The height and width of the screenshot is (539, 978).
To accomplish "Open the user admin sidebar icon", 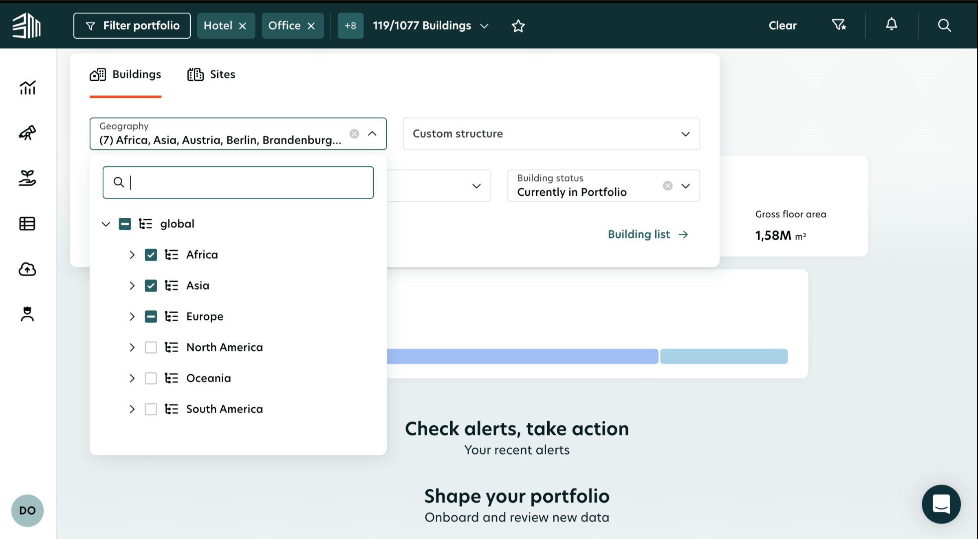I will click(27, 314).
